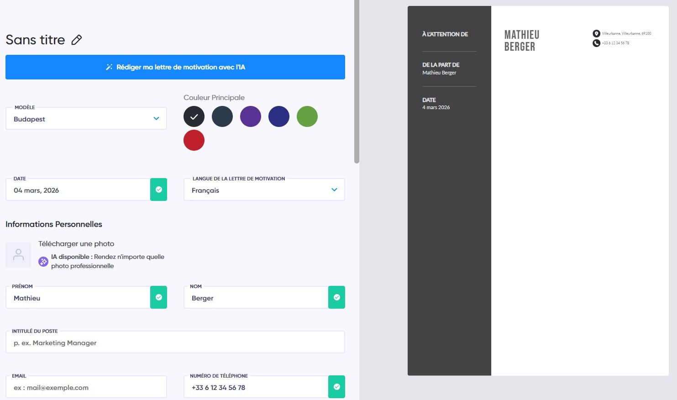This screenshot has width=677, height=400.
Task: Select the red color swatch
Action: [x=194, y=140]
